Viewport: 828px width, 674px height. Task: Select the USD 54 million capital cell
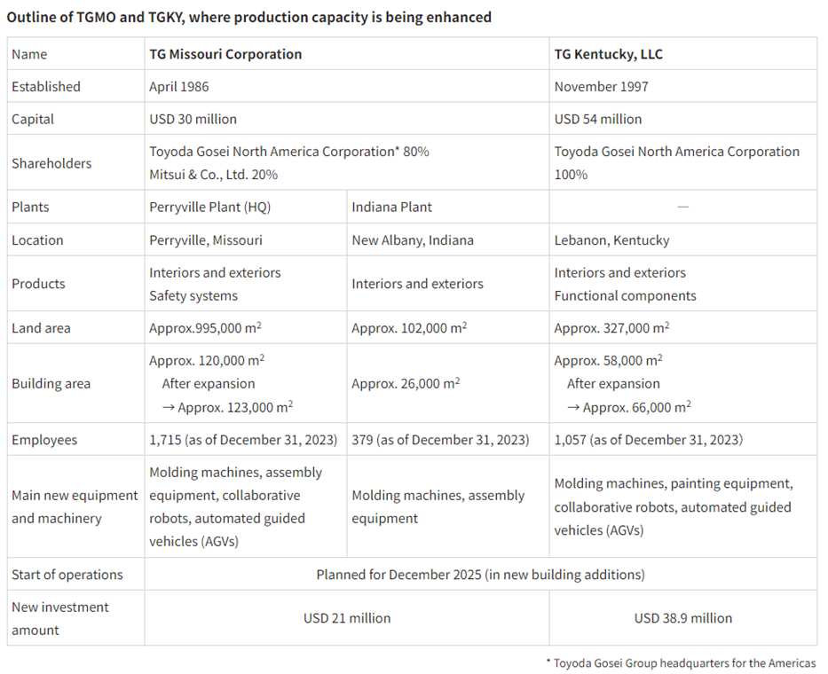click(597, 119)
